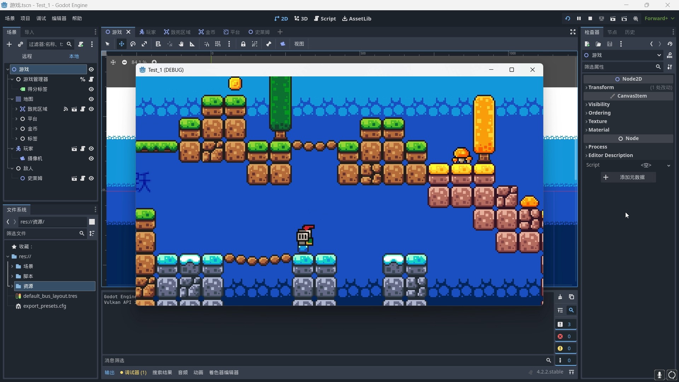Image resolution: width=679 pixels, height=382 pixels.
Task: Click the 添加元数据 button
Action: pyautogui.click(x=628, y=177)
